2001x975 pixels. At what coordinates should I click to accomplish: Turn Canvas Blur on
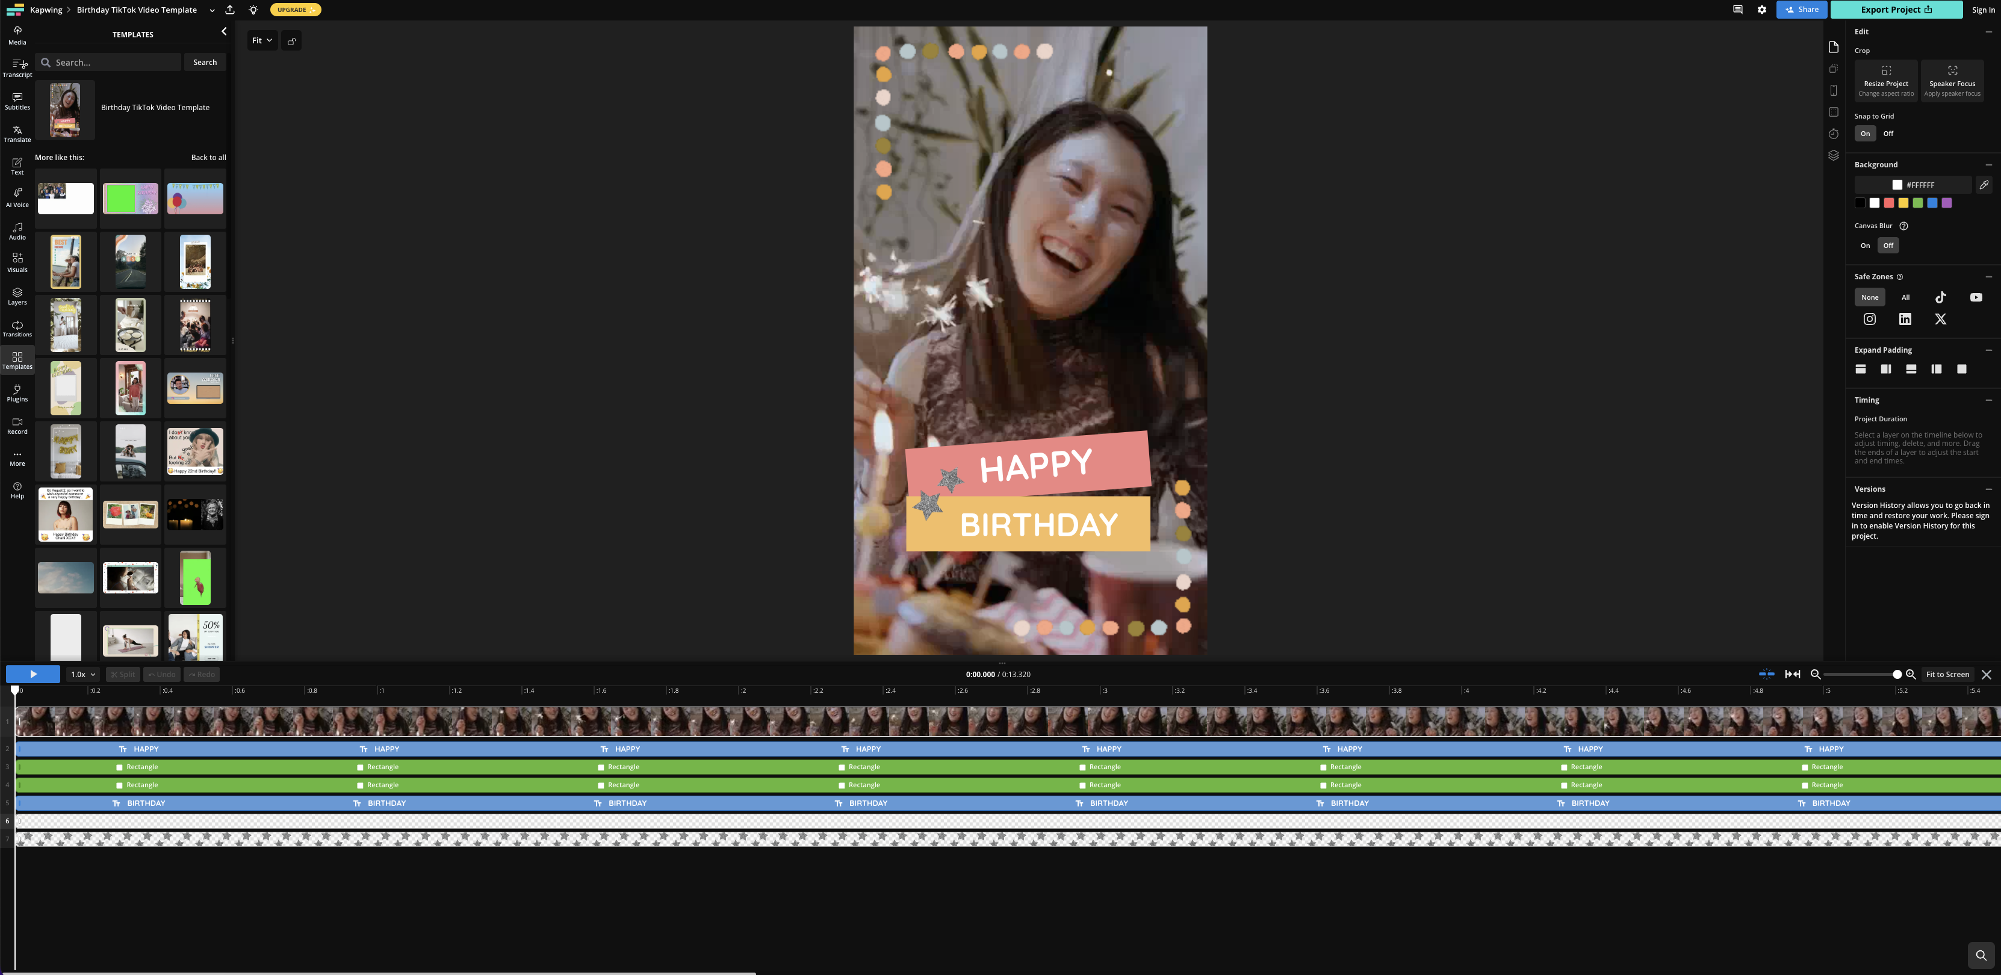[x=1865, y=246]
